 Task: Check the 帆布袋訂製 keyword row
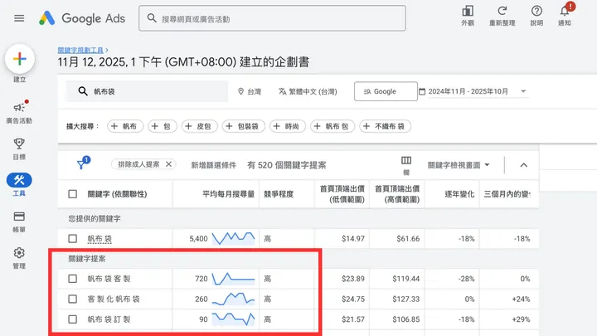click(72, 319)
